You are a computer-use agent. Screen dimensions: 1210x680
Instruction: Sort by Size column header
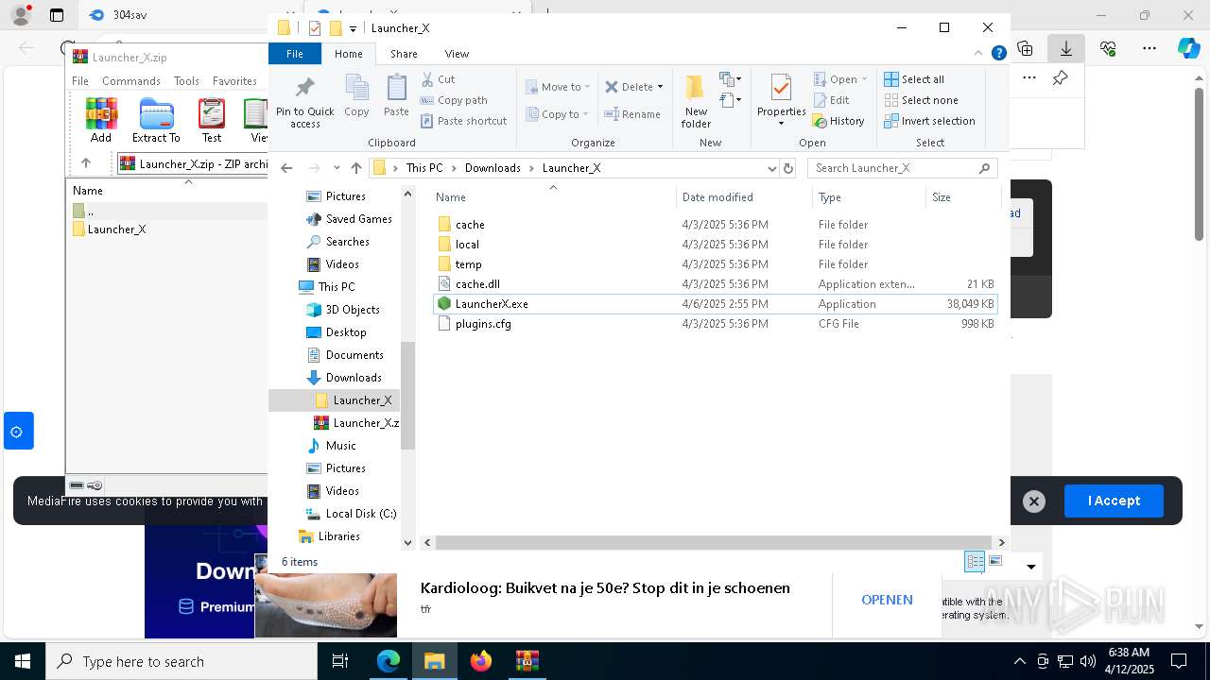(x=962, y=197)
